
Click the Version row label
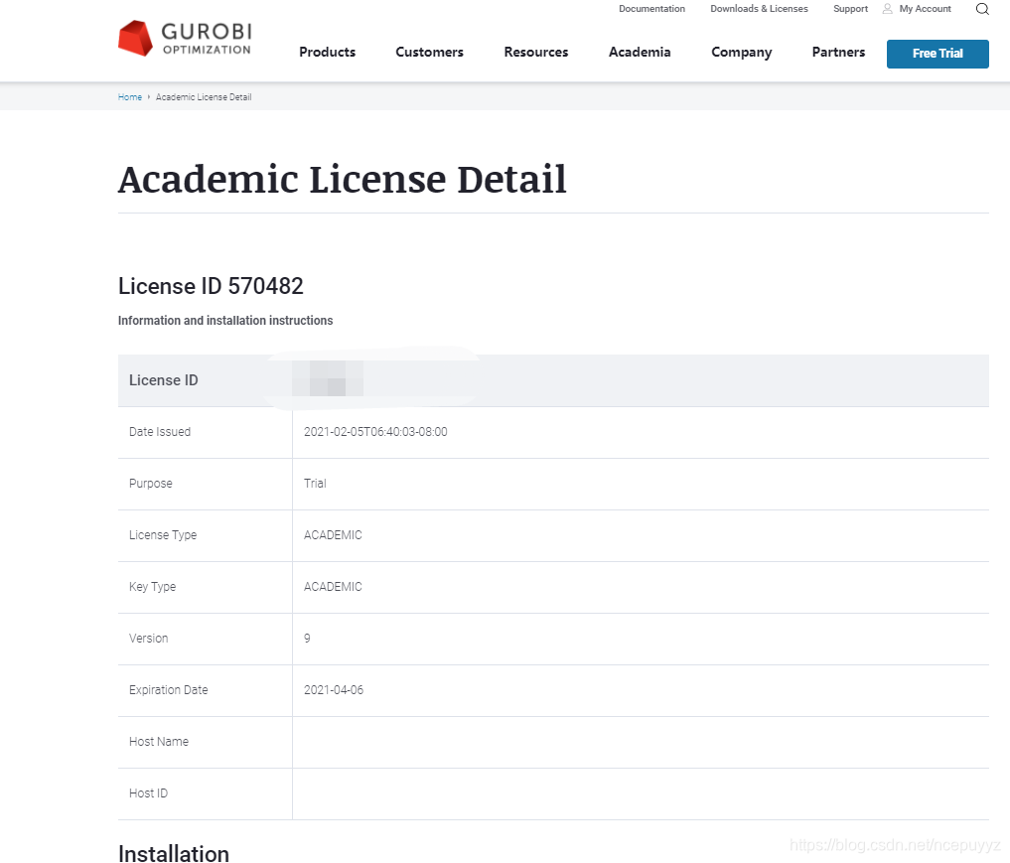pos(148,639)
